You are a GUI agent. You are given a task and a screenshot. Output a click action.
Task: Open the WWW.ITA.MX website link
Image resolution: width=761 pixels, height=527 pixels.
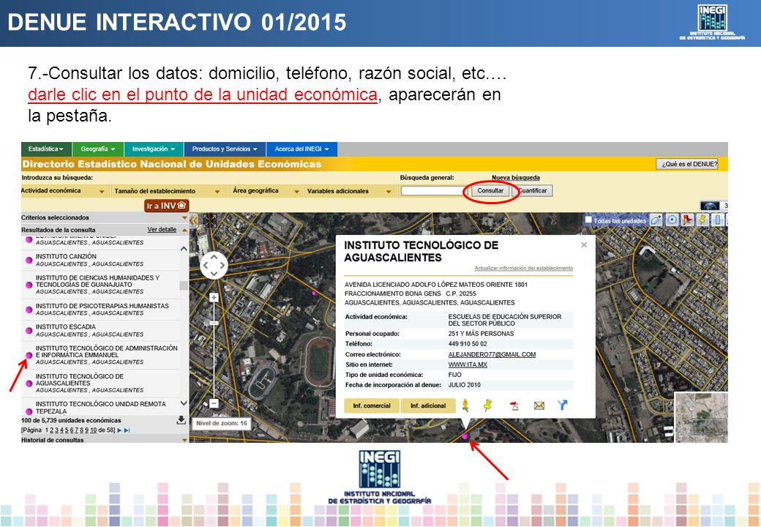pyautogui.click(x=468, y=365)
